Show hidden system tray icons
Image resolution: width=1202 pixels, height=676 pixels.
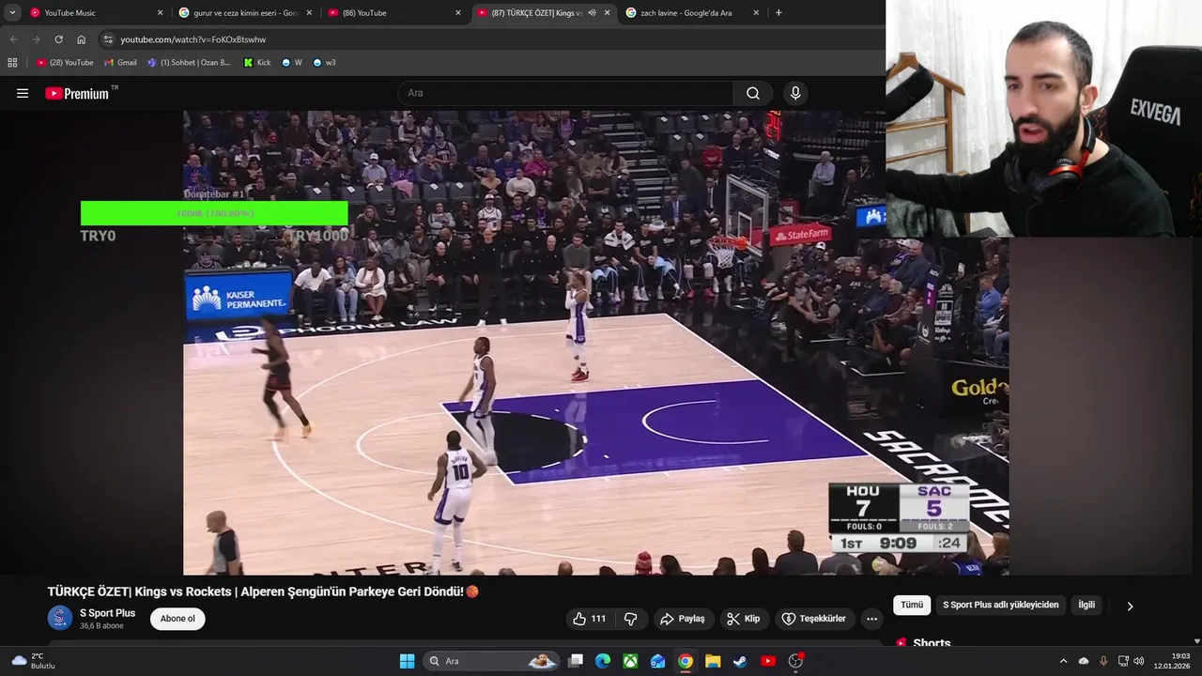(x=1063, y=661)
